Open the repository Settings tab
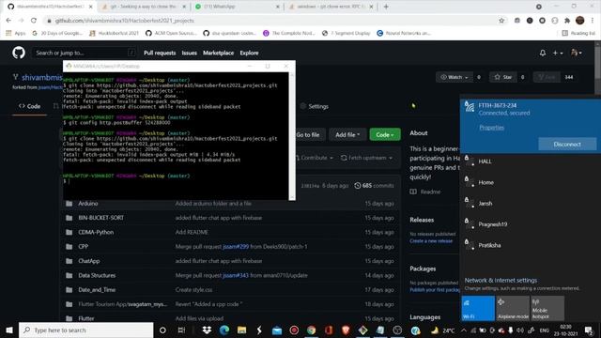Image resolution: width=601 pixels, height=338 pixels. tap(315, 106)
